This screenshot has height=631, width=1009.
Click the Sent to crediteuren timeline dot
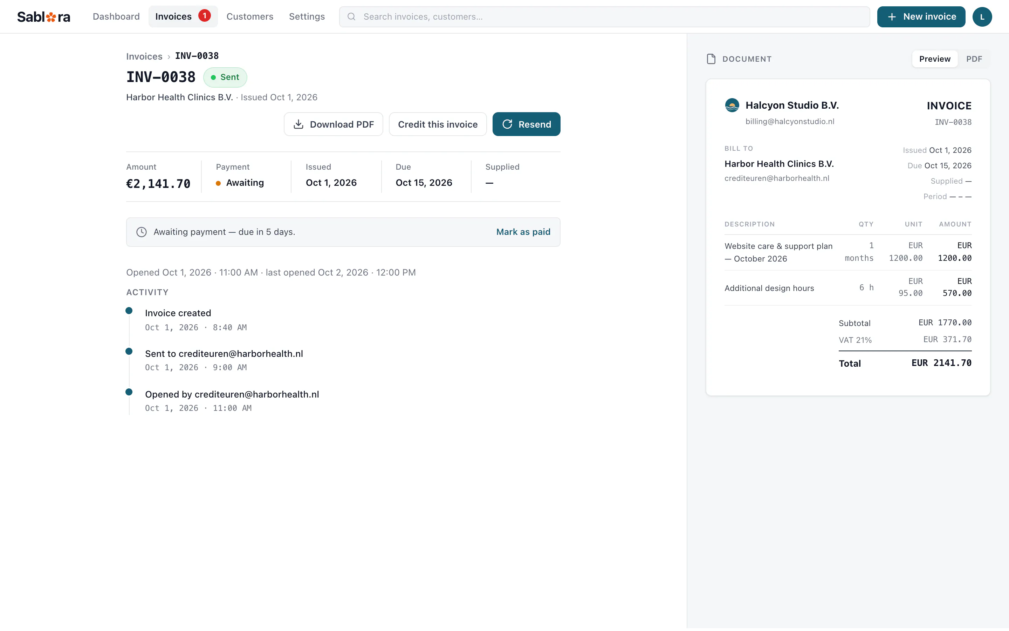tap(129, 351)
